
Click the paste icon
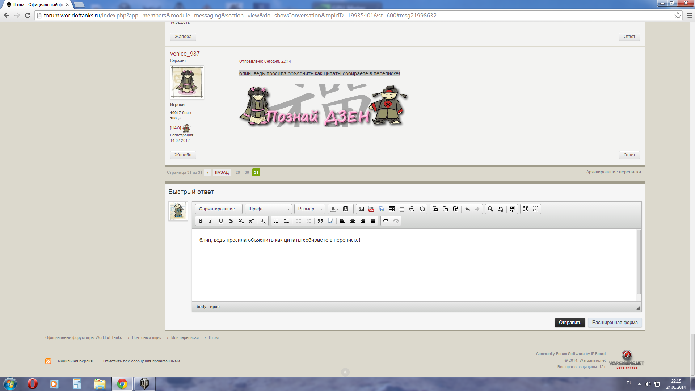[x=435, y=209]
